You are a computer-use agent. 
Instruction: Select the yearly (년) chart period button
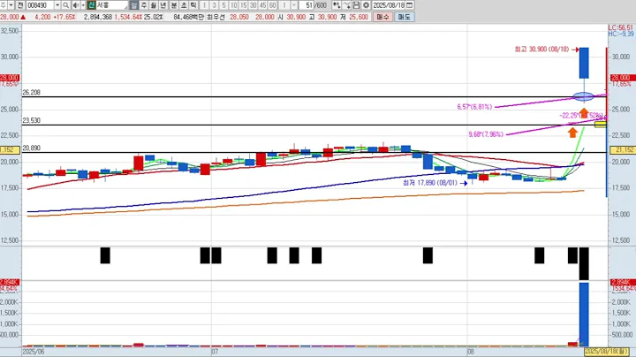[163, 5]
